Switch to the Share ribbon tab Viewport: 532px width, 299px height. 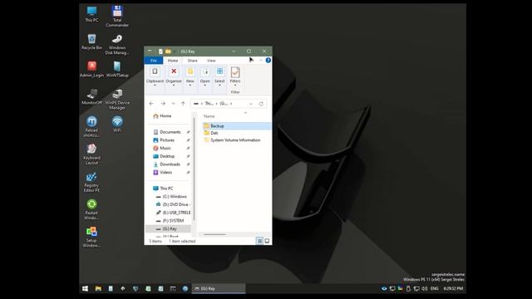192,61
